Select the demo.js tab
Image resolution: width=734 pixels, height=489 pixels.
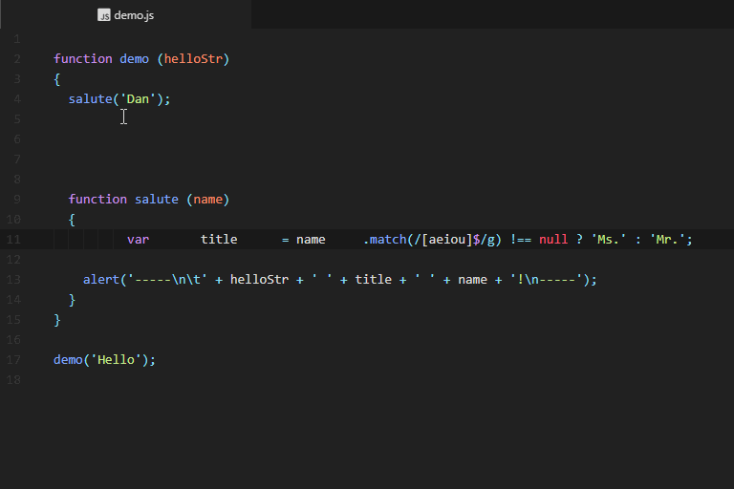[x=125, y=15]
